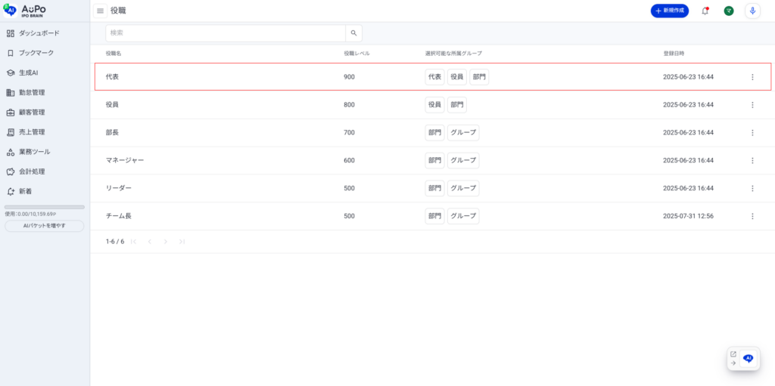Open ダッシュボード in the sidebar

[39, 33]
